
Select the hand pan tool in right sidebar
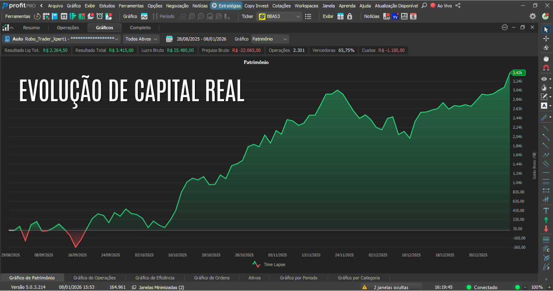pos(545,58)
